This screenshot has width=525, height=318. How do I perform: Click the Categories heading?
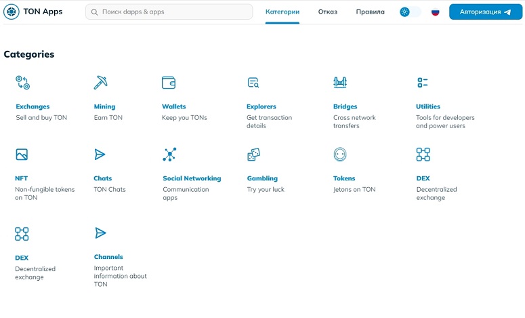tap(29, 54)
